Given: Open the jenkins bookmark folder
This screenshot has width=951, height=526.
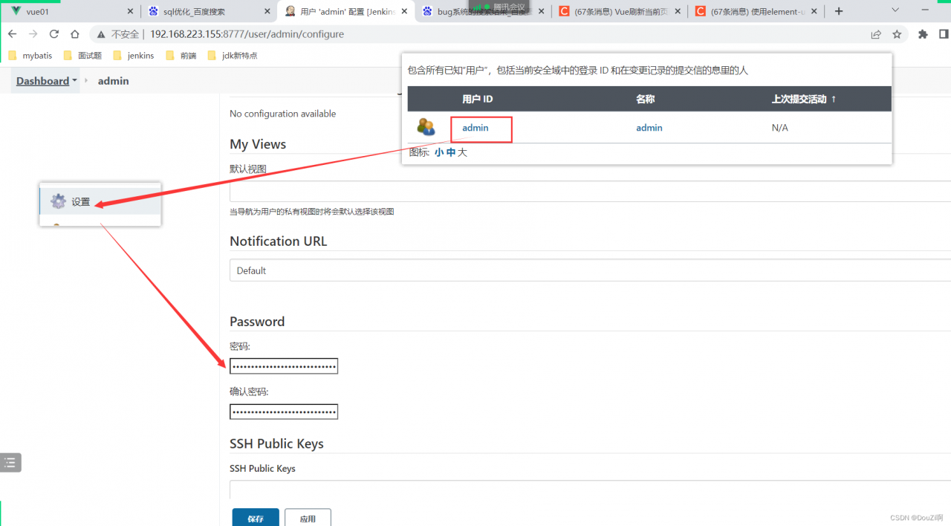Looking at the screenshot, I should click(x=134, y=56).
